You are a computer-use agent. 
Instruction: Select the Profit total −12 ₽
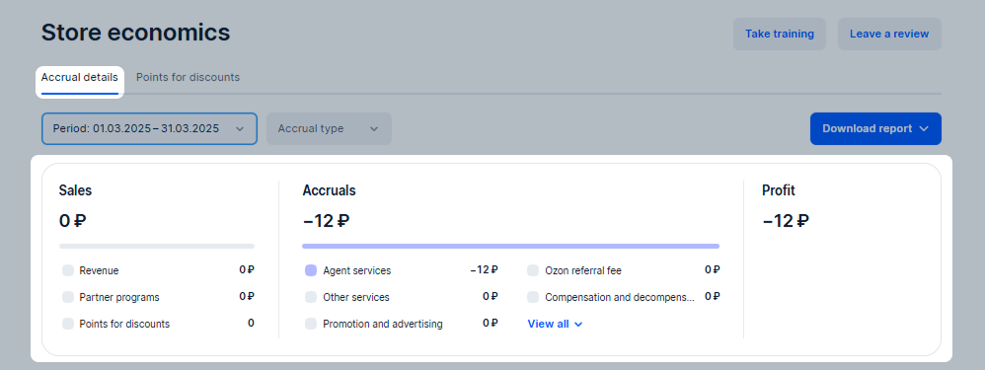[786, 221]
